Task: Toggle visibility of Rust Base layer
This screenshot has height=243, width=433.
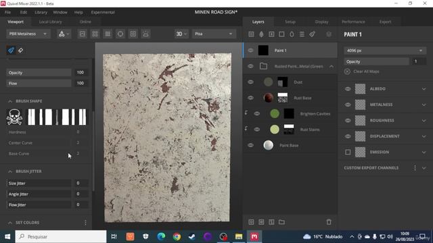Action: coord(250,98)
